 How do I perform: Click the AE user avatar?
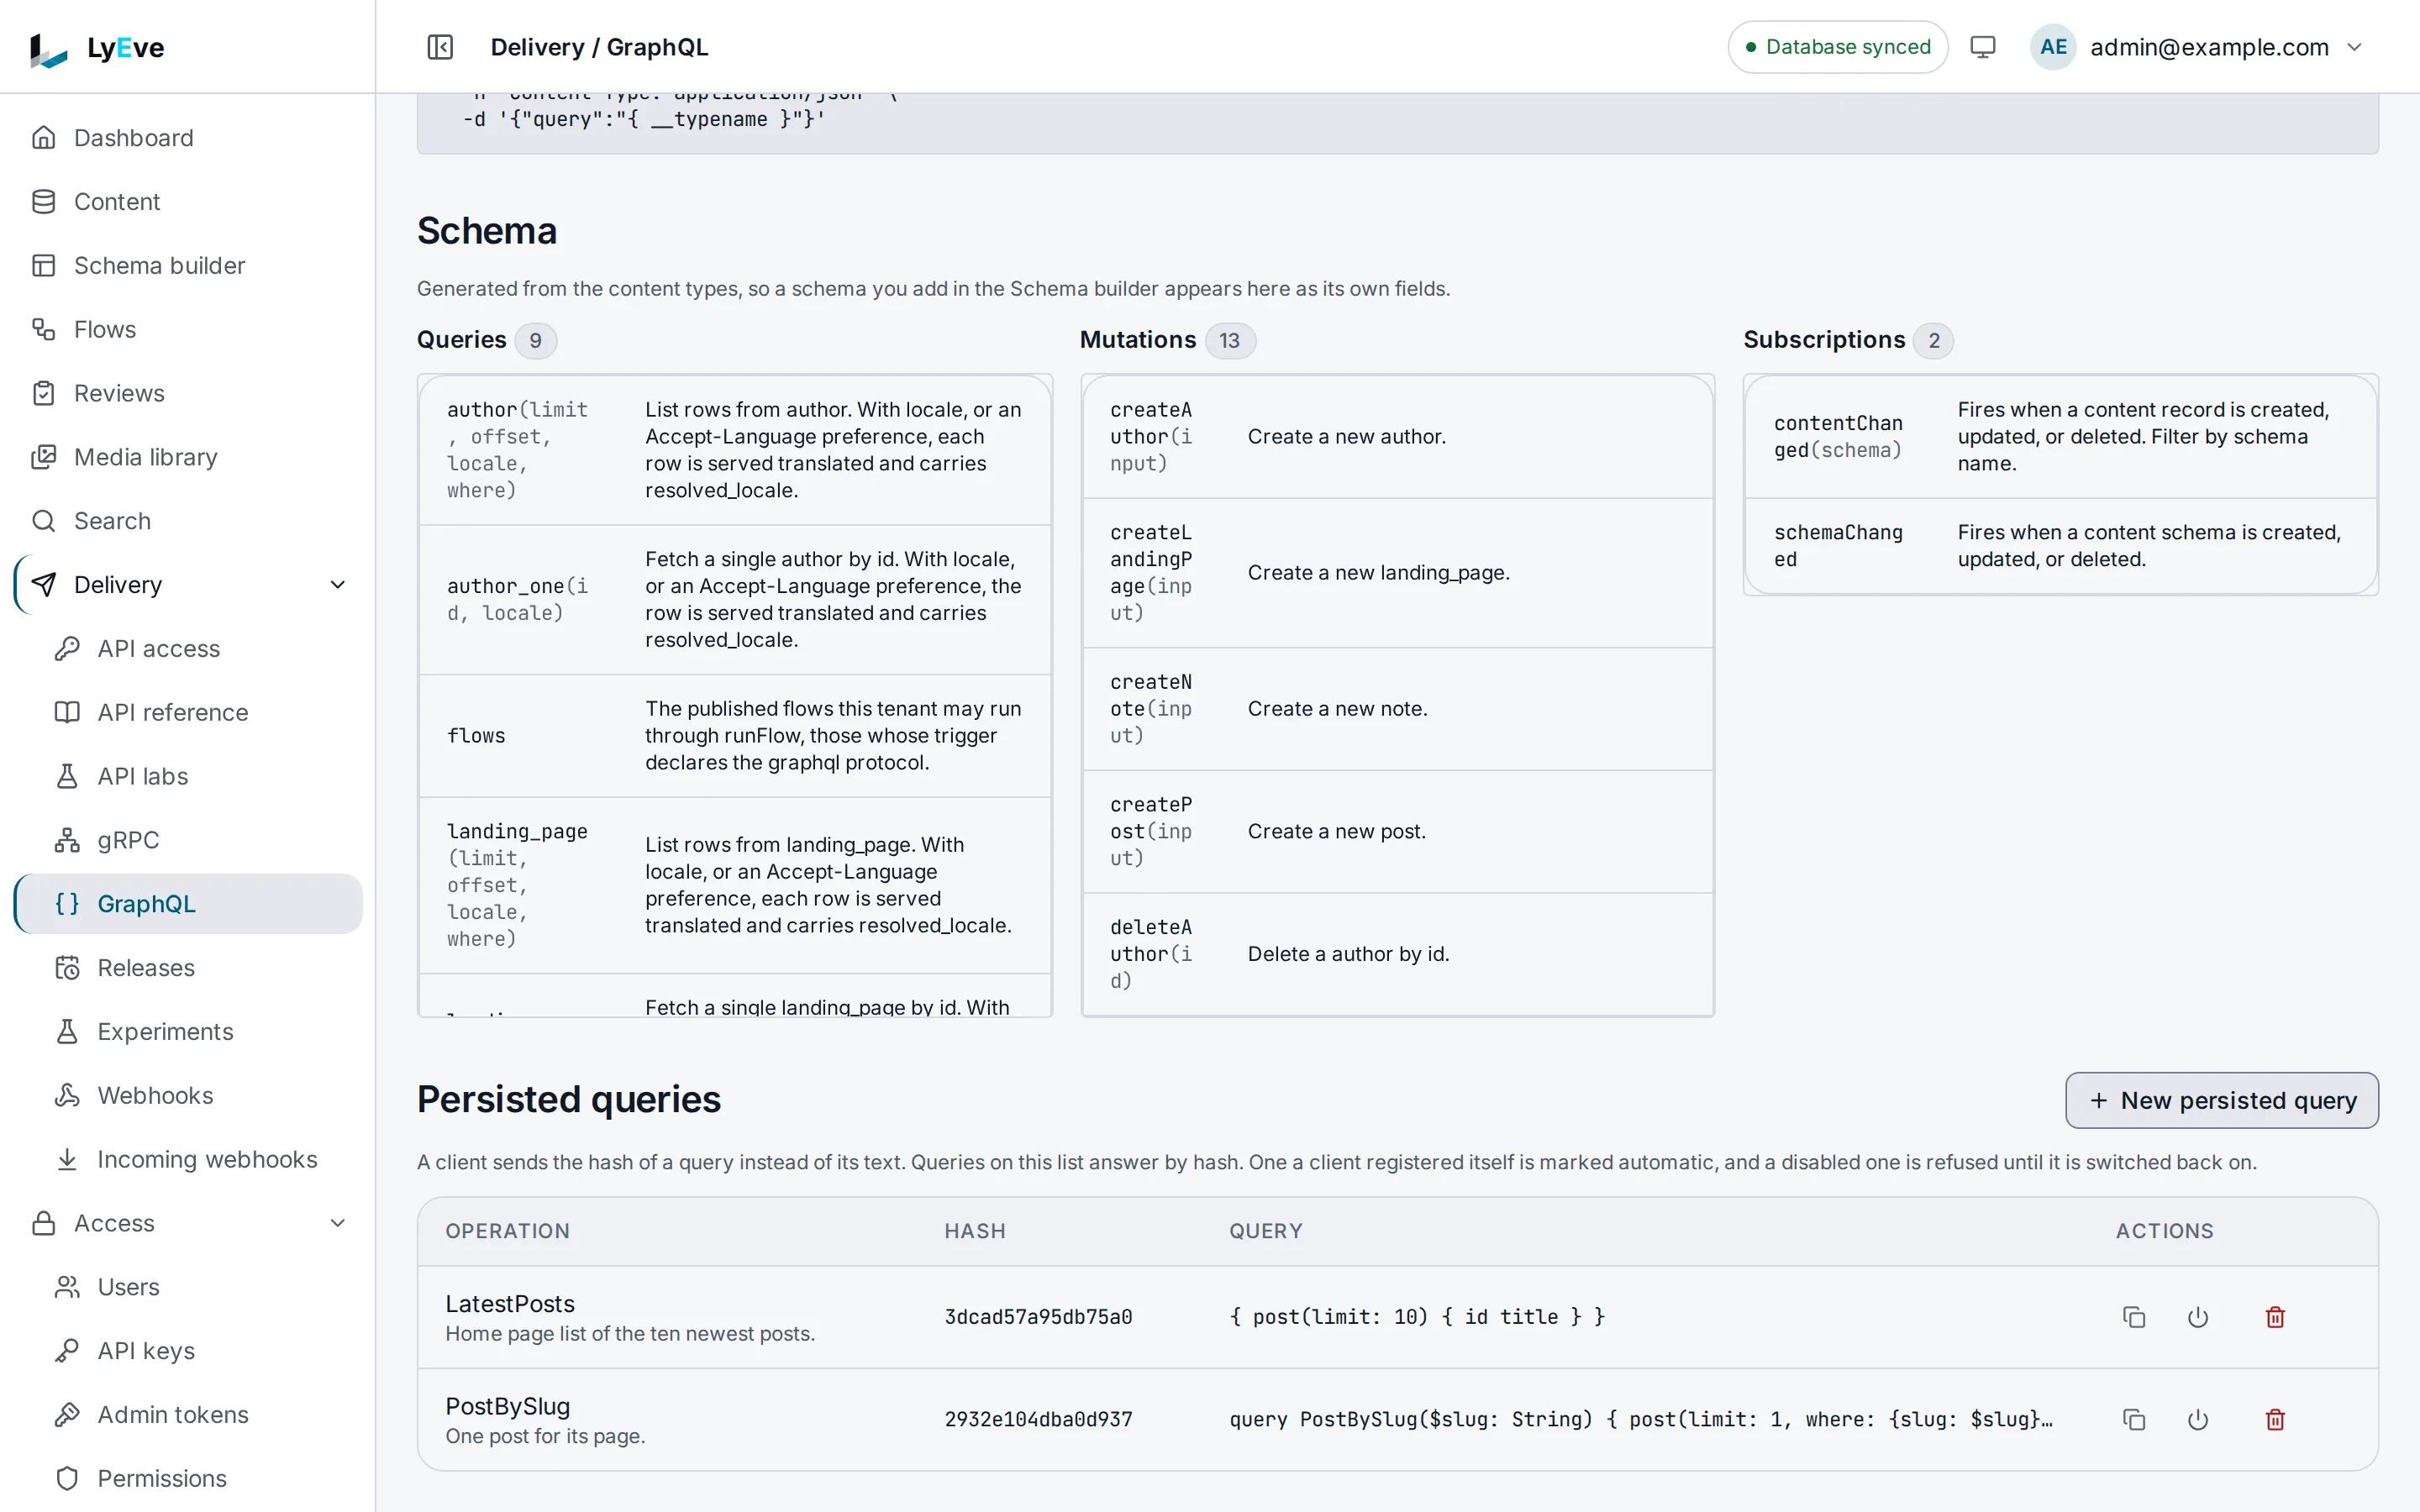pyautogui.click(x=2053, y=47)
